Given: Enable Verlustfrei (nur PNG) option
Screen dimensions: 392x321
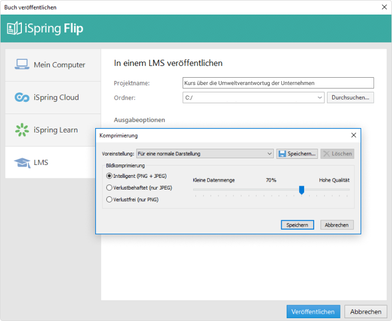Looking at the screenshot, I should coord(109,200).
